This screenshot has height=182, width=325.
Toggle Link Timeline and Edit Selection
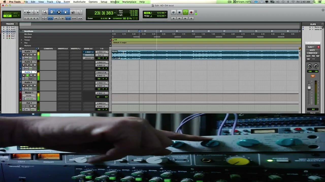68,18
